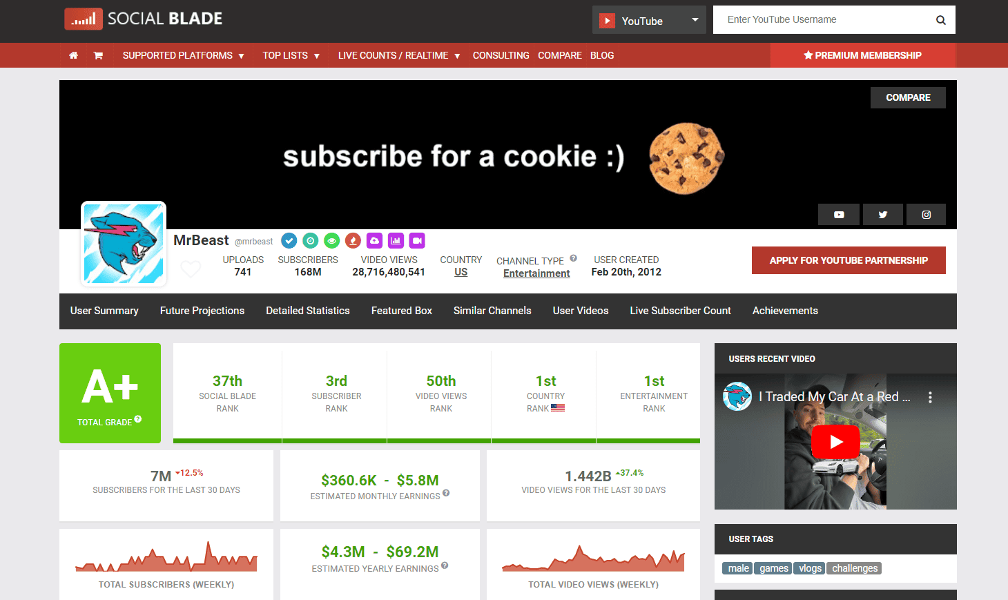
Task: Click the Entertainment channel type link
Action: (536, 273)
